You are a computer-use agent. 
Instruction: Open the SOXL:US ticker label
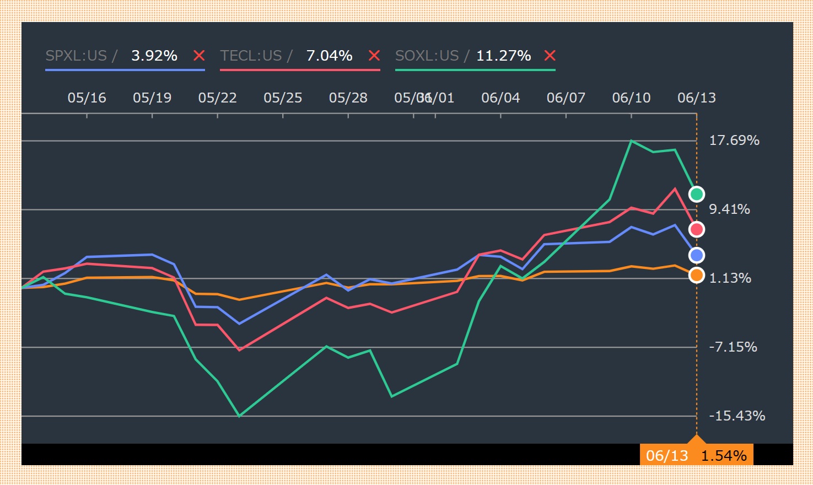click(x=427, y=56)
